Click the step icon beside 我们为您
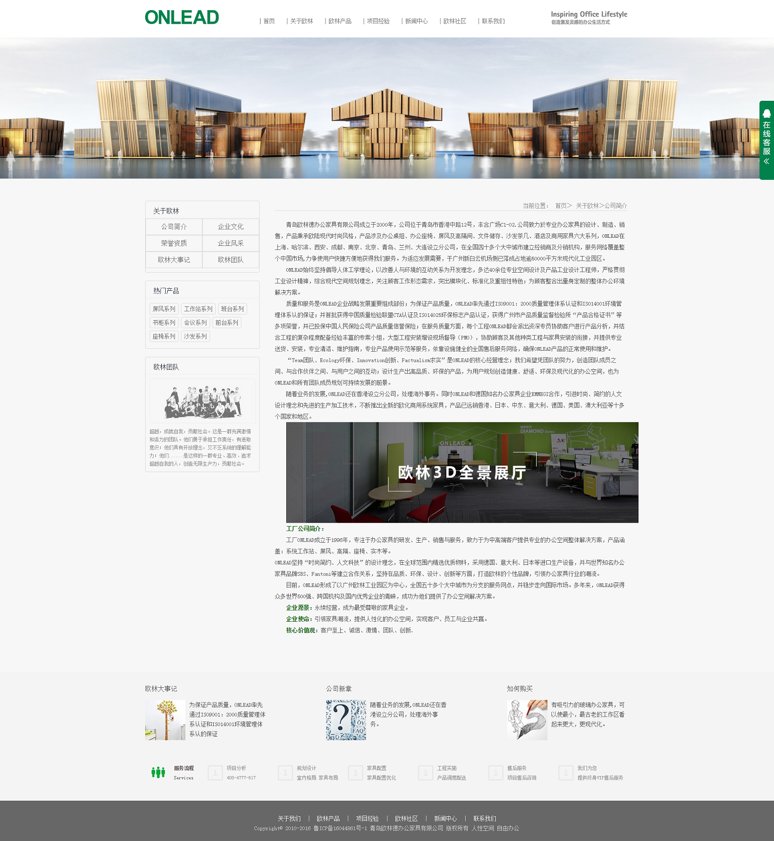The image size is (774, 841). pyautogui.click(x=565, y=772)
